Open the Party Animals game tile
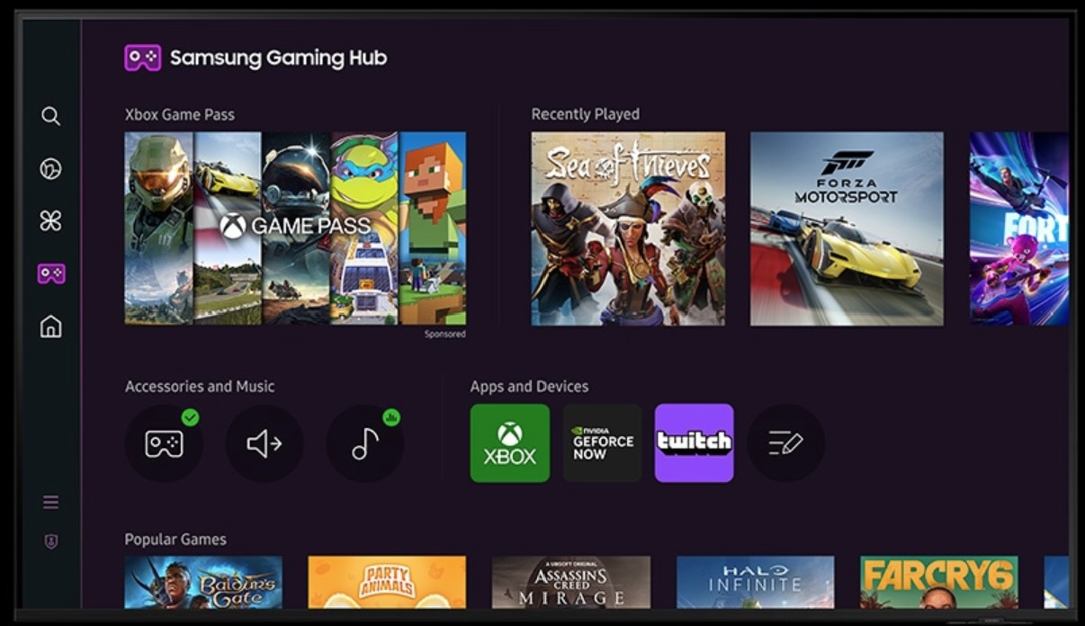This screenshot has height=626, width=1085. (387, 582)
